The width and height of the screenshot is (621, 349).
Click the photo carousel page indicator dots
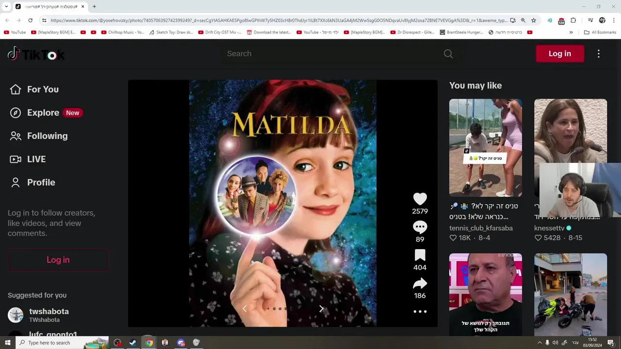[280, 309]
